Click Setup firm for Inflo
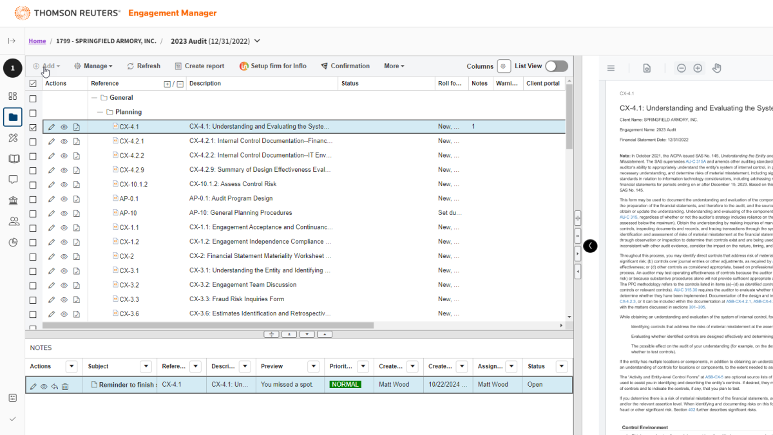The height and width of the screenshot is (435, 773). (x=273, y=66)
